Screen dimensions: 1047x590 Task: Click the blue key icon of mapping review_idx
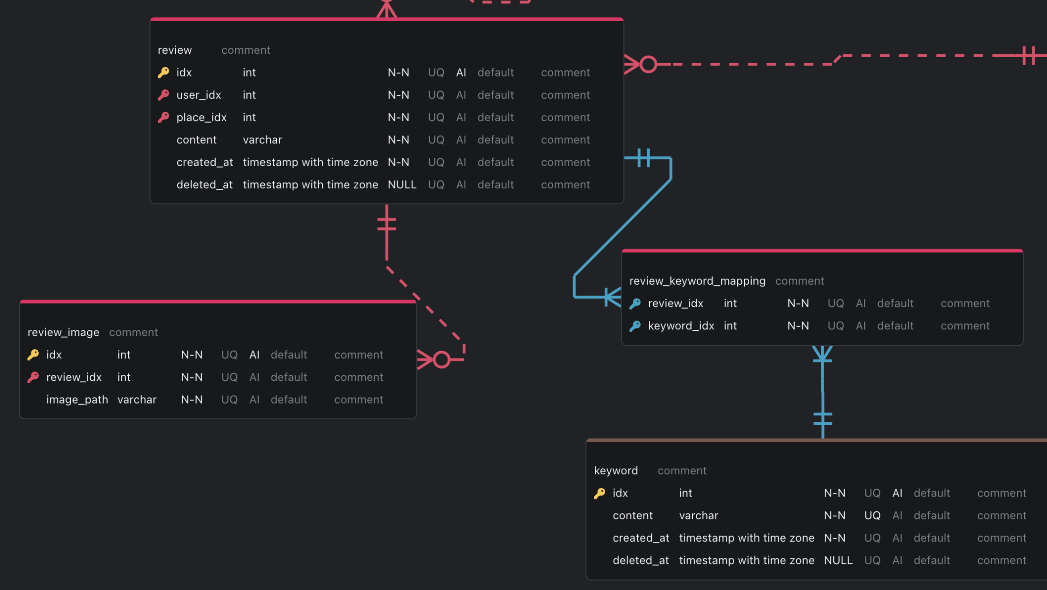coord(635,303)
